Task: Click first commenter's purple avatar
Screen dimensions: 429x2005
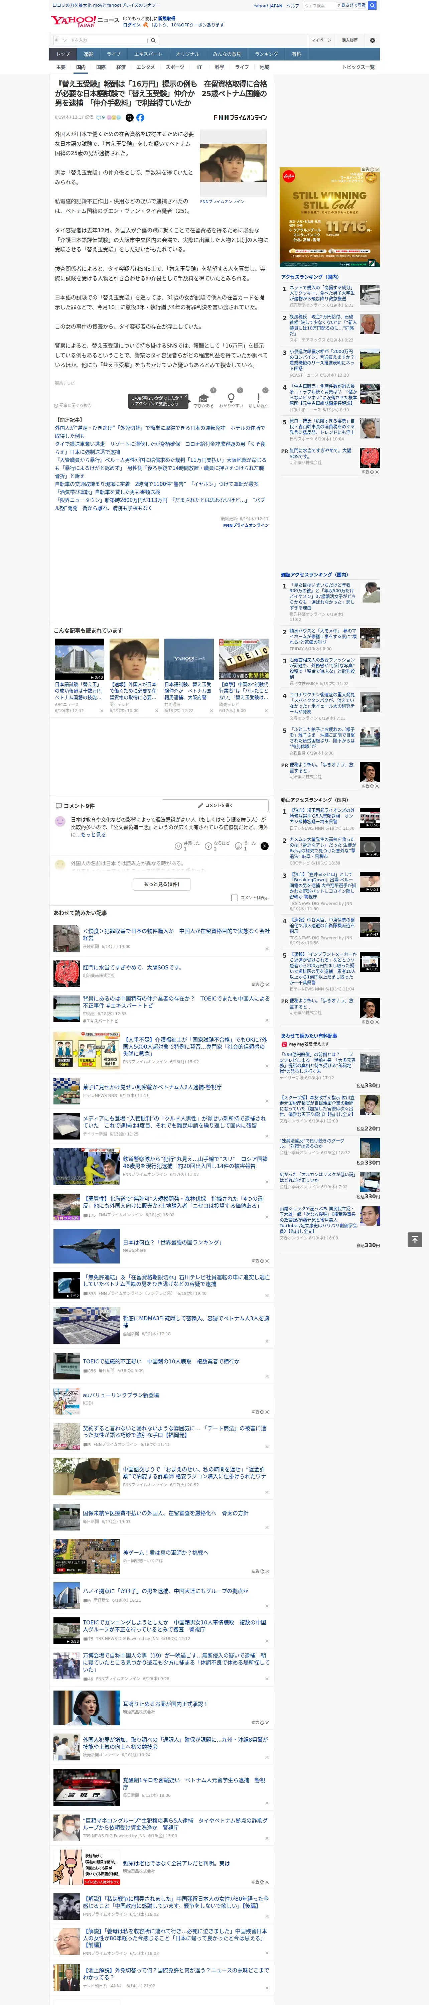Action: tap(60, 821)
